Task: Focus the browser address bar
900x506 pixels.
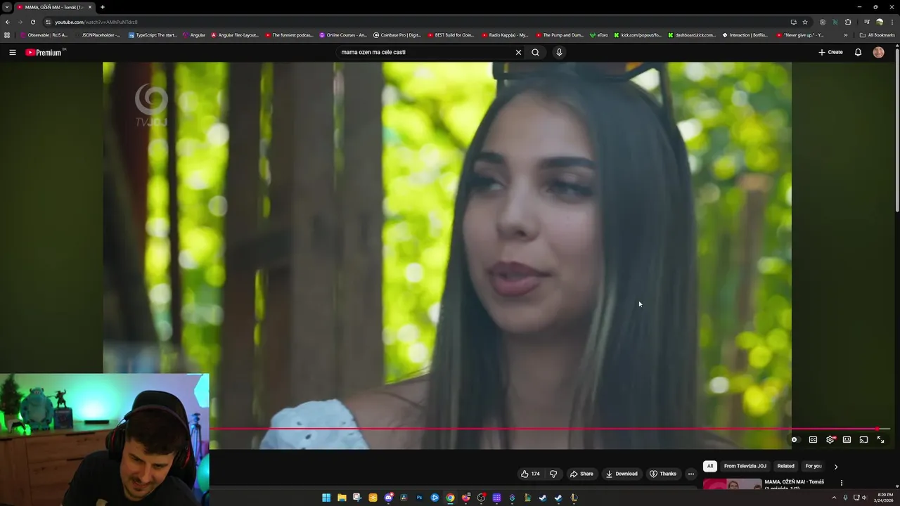Action: tap(415, 22)
